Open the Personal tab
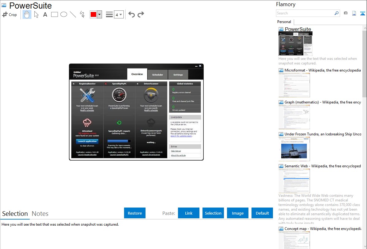 284,22
